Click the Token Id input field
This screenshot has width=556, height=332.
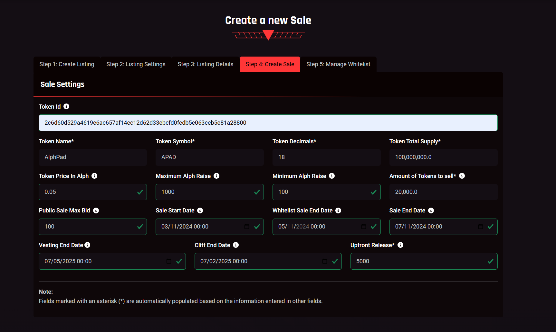tap(268, 123)
